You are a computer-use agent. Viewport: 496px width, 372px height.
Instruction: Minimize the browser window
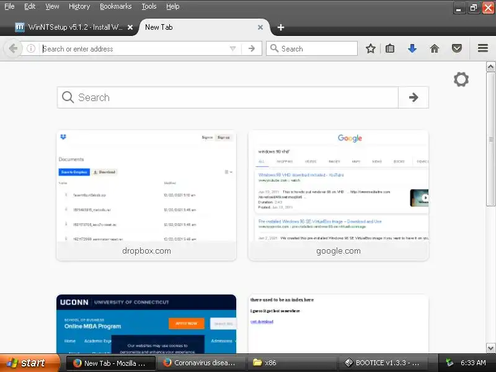(x=459, y=8)
